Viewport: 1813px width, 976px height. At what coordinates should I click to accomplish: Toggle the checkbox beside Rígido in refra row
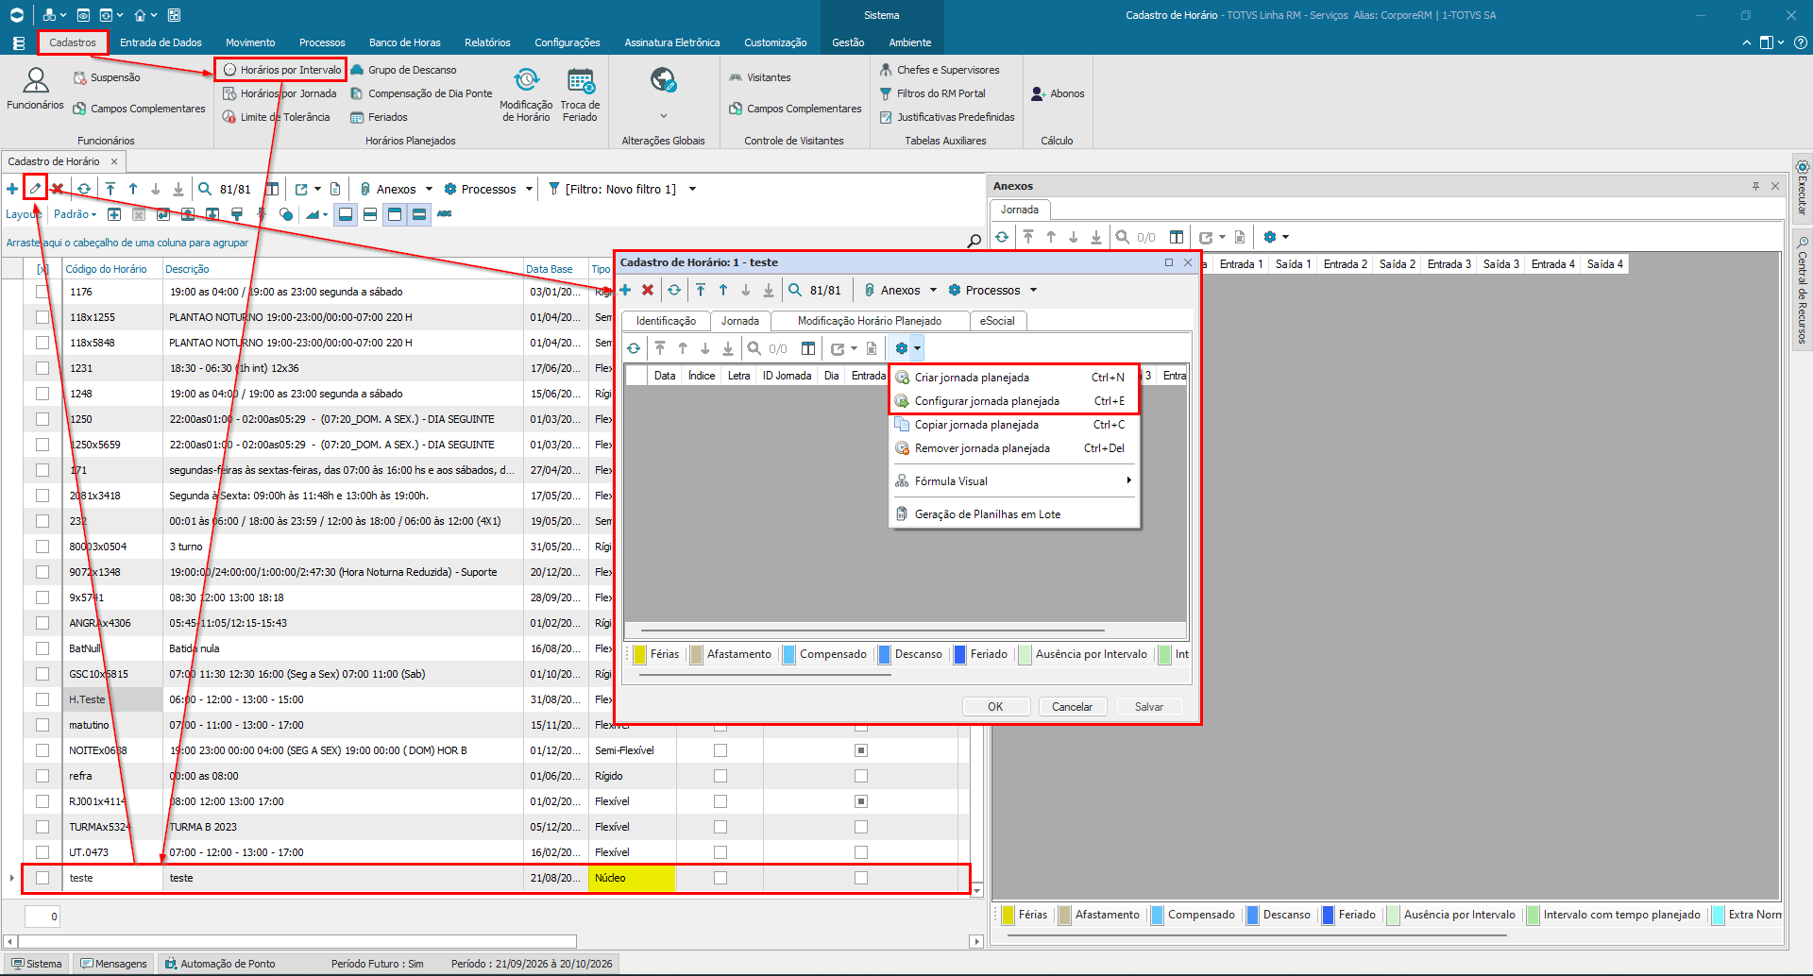tap(720, 776)
